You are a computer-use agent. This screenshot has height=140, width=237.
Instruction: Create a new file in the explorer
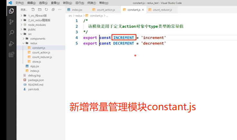pos(33,10)
